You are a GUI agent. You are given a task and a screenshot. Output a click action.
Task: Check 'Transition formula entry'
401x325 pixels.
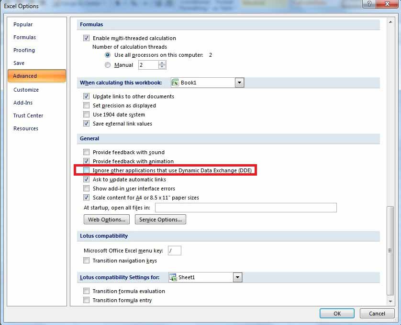tap(87, 300)
